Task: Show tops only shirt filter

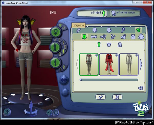Action: click(x=109, y=45)
